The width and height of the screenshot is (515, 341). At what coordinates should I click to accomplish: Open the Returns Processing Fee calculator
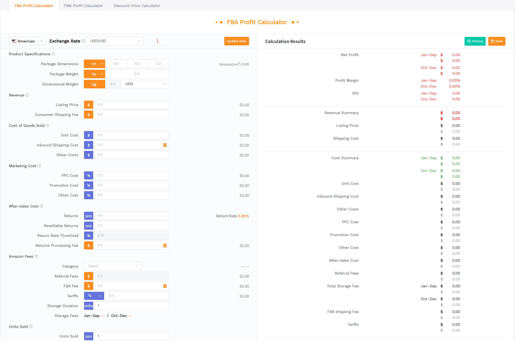(x=165, y=245)
